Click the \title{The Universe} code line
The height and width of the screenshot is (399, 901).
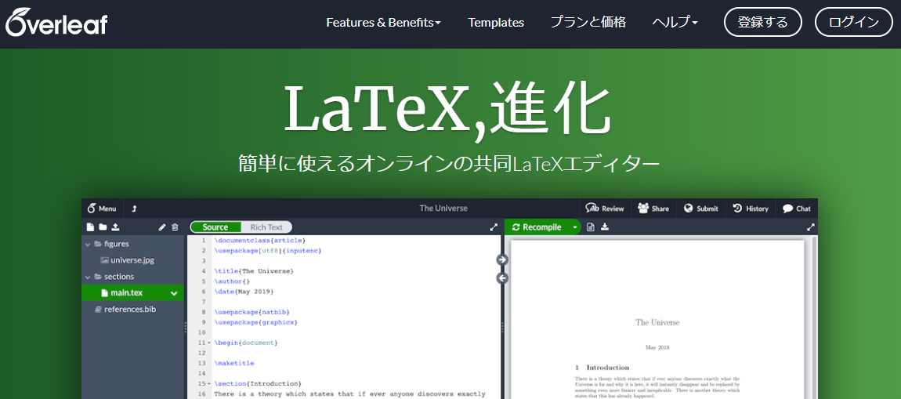[x=254, y=270]
